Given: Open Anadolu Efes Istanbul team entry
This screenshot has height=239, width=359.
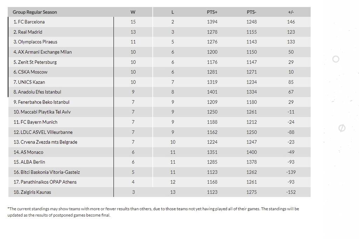Looking at the screenshot, I should [x=37, y=92].
